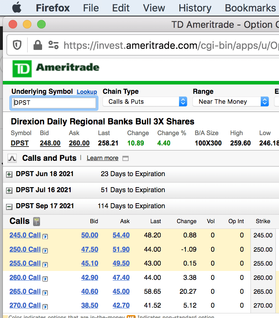Image resolution: width=279 pixels, height=318 pixels.
Task: Click arrow icon beside 245.0 Call
Action: (45, 236)
